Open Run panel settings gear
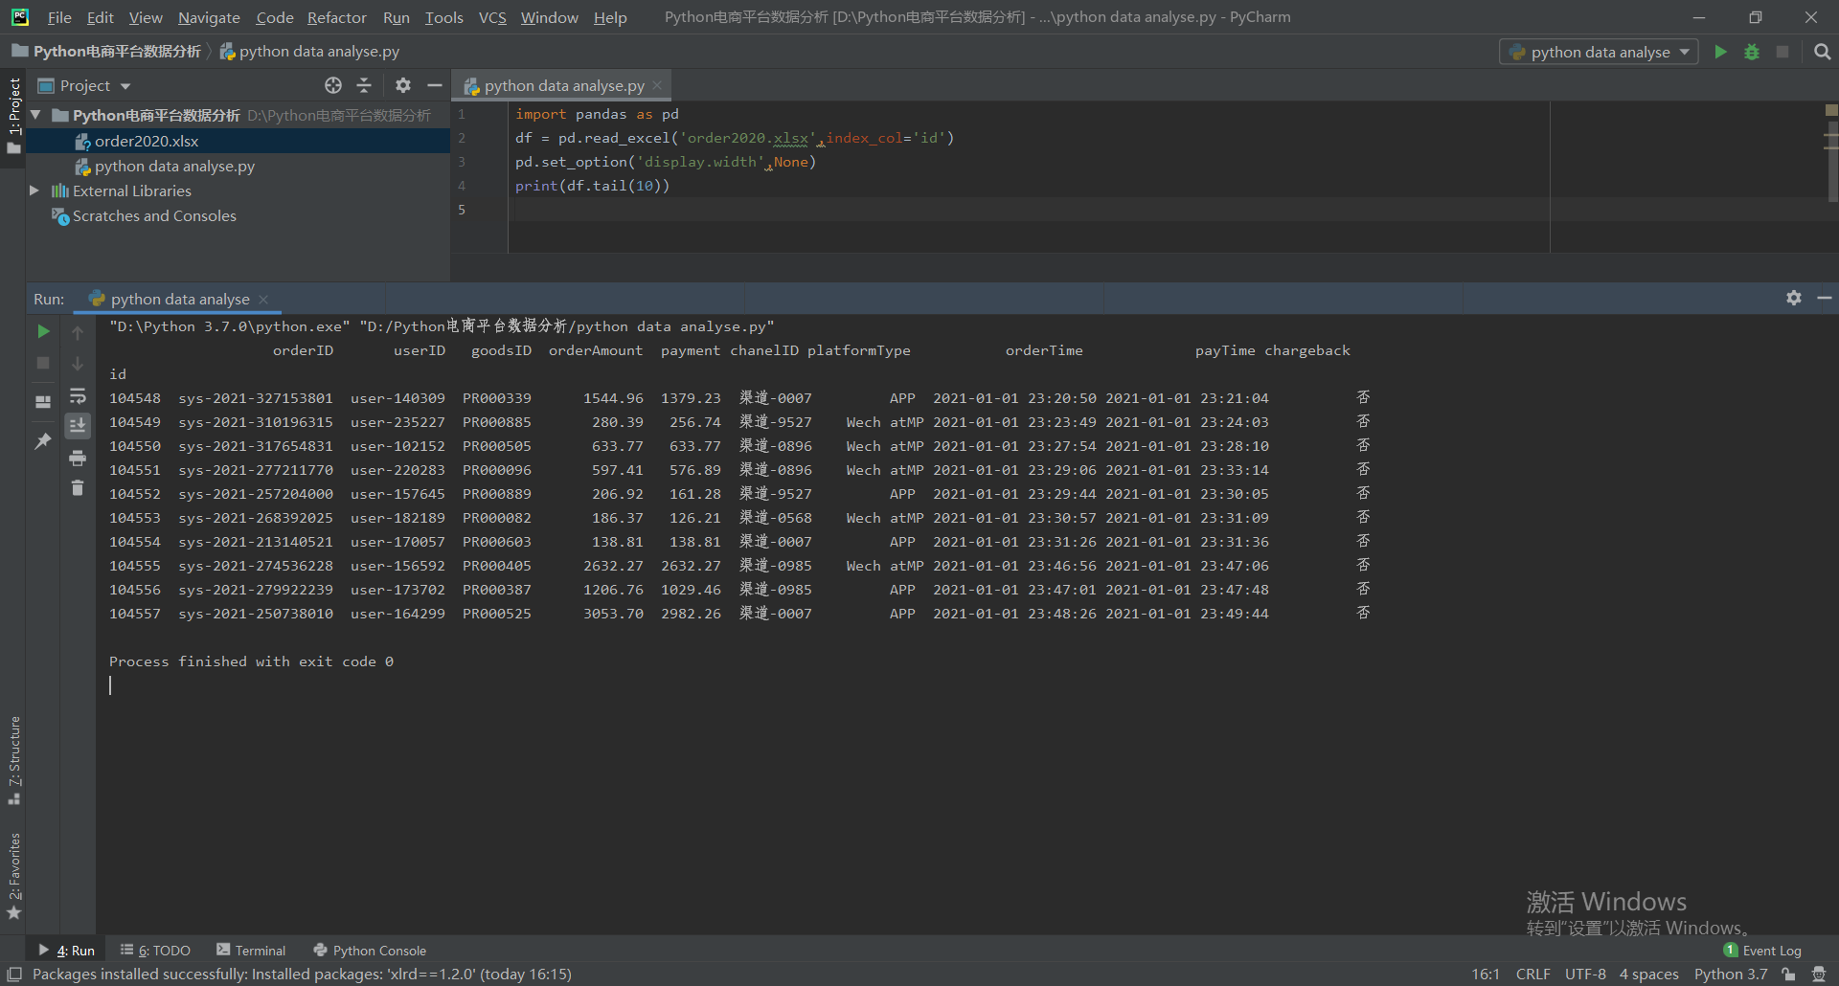 click(x=1794, y=298)
